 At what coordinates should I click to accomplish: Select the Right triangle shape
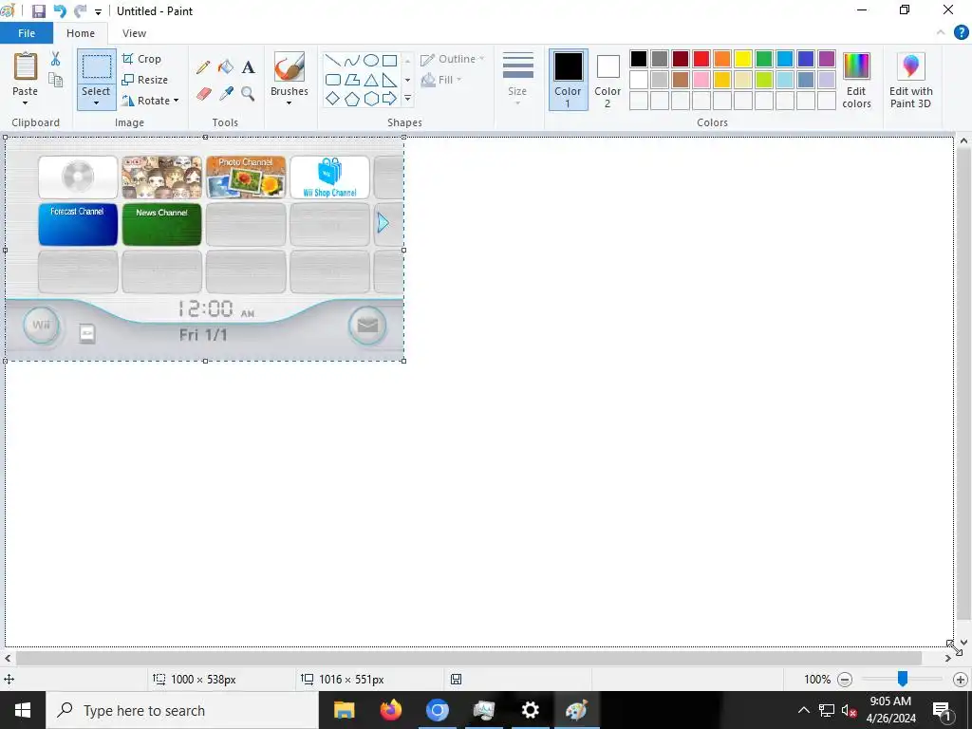pyautogui.click(x=389, y=80)
